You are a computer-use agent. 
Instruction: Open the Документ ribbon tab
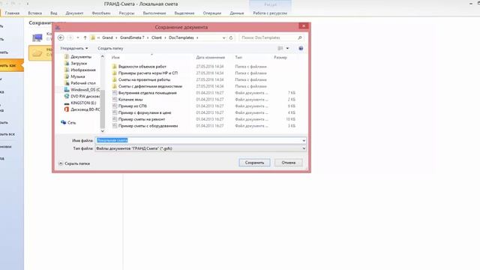[74, 13]
